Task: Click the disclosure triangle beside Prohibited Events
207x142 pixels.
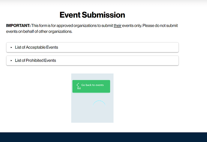Action: coord(11,61)
